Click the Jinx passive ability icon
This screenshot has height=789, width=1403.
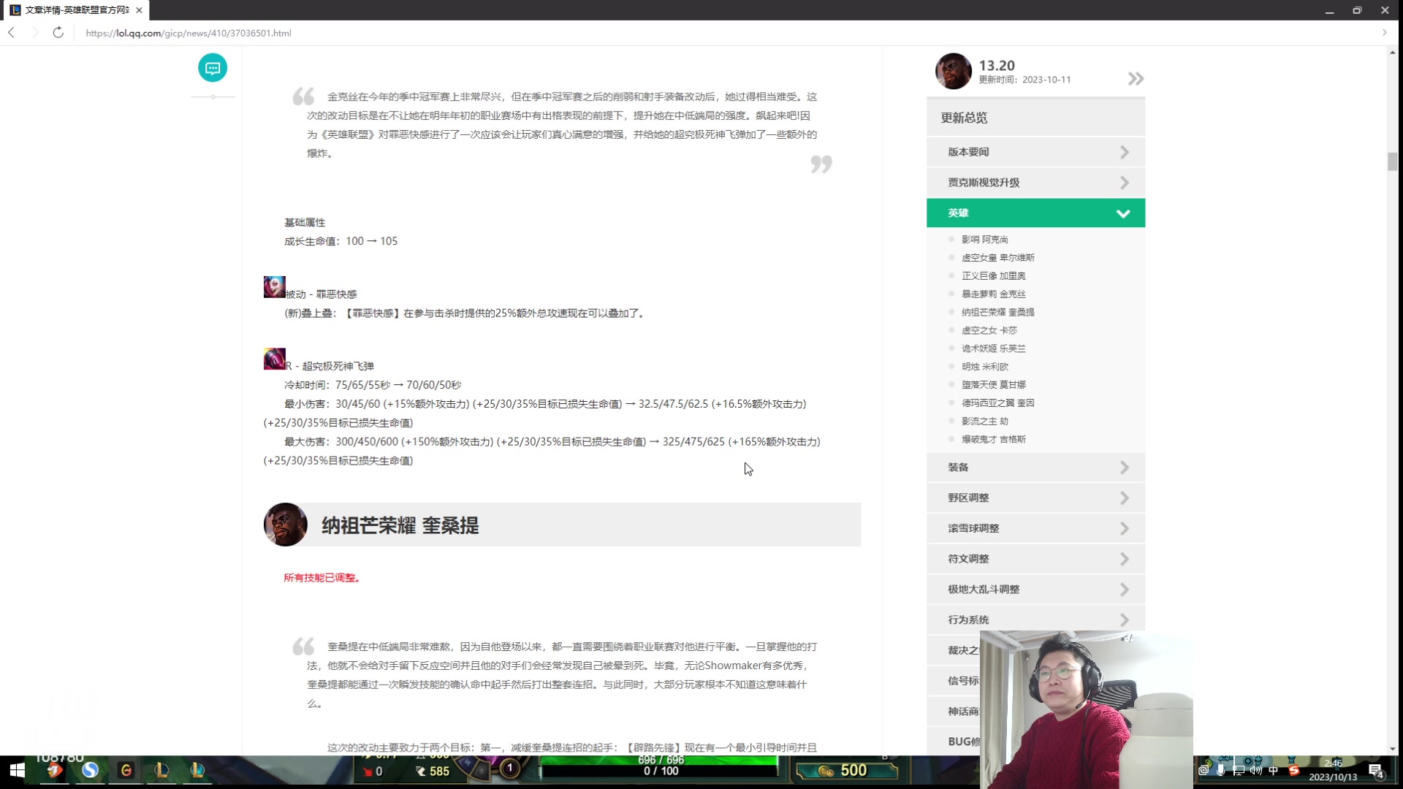point(273,286)
